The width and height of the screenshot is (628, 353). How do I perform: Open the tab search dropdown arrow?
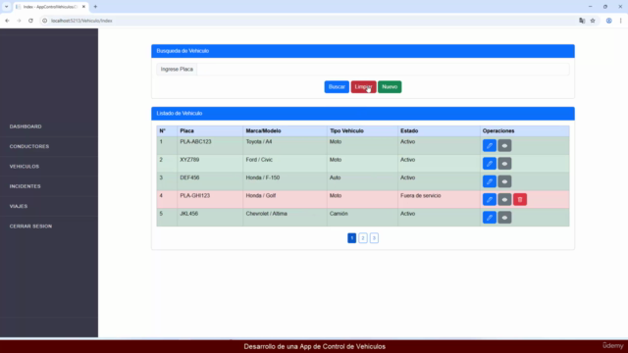(7, 7)
